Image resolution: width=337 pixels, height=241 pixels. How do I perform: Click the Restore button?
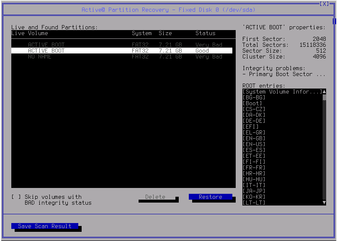point(211,197)
